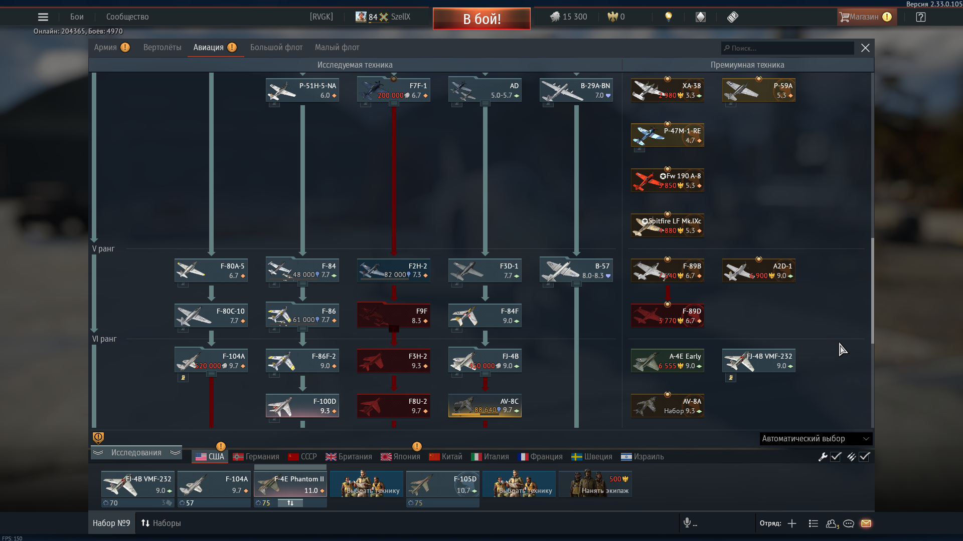This screenshot has height=541, width=963.
Task: Expand the group under AD 5.0-5.7 card
Action: tap(485, 104)
